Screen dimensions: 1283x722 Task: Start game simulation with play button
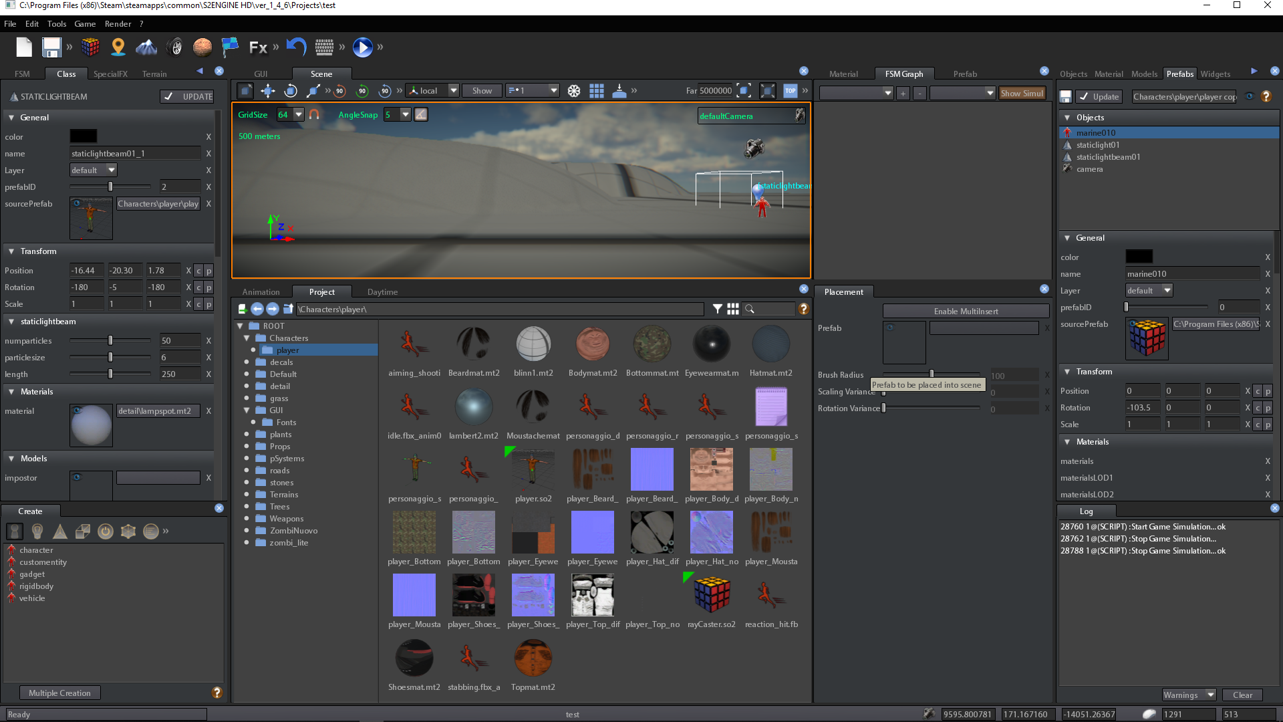pyautogui.click(x=363, y=47)
